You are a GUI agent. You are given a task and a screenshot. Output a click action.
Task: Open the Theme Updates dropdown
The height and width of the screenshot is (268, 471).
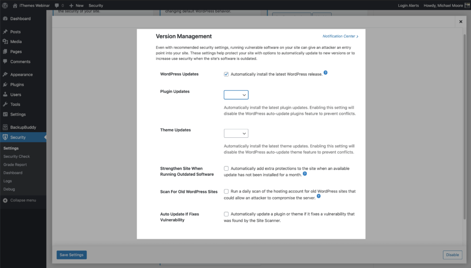click(236, 133)
